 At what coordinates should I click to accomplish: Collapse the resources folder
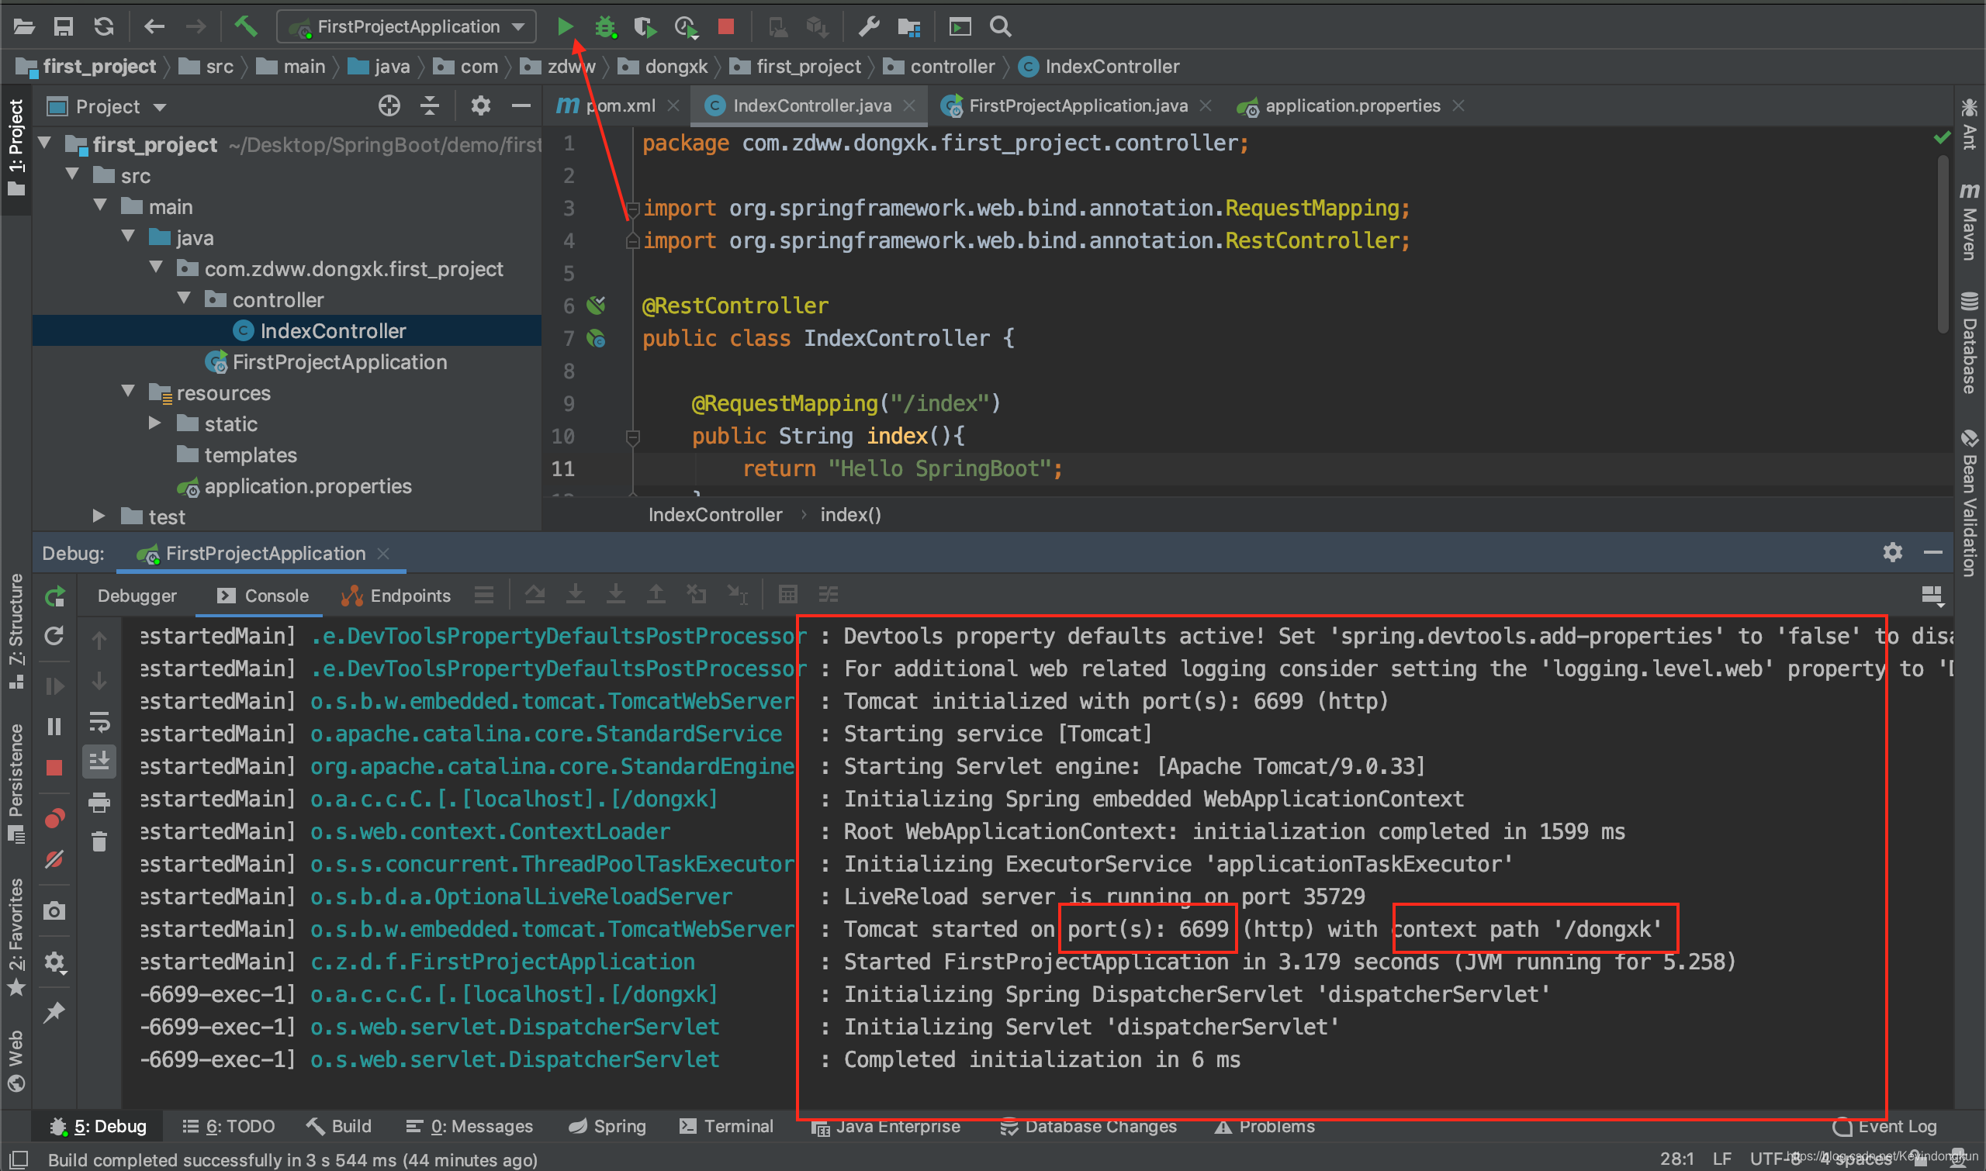(x=129, y=392)
